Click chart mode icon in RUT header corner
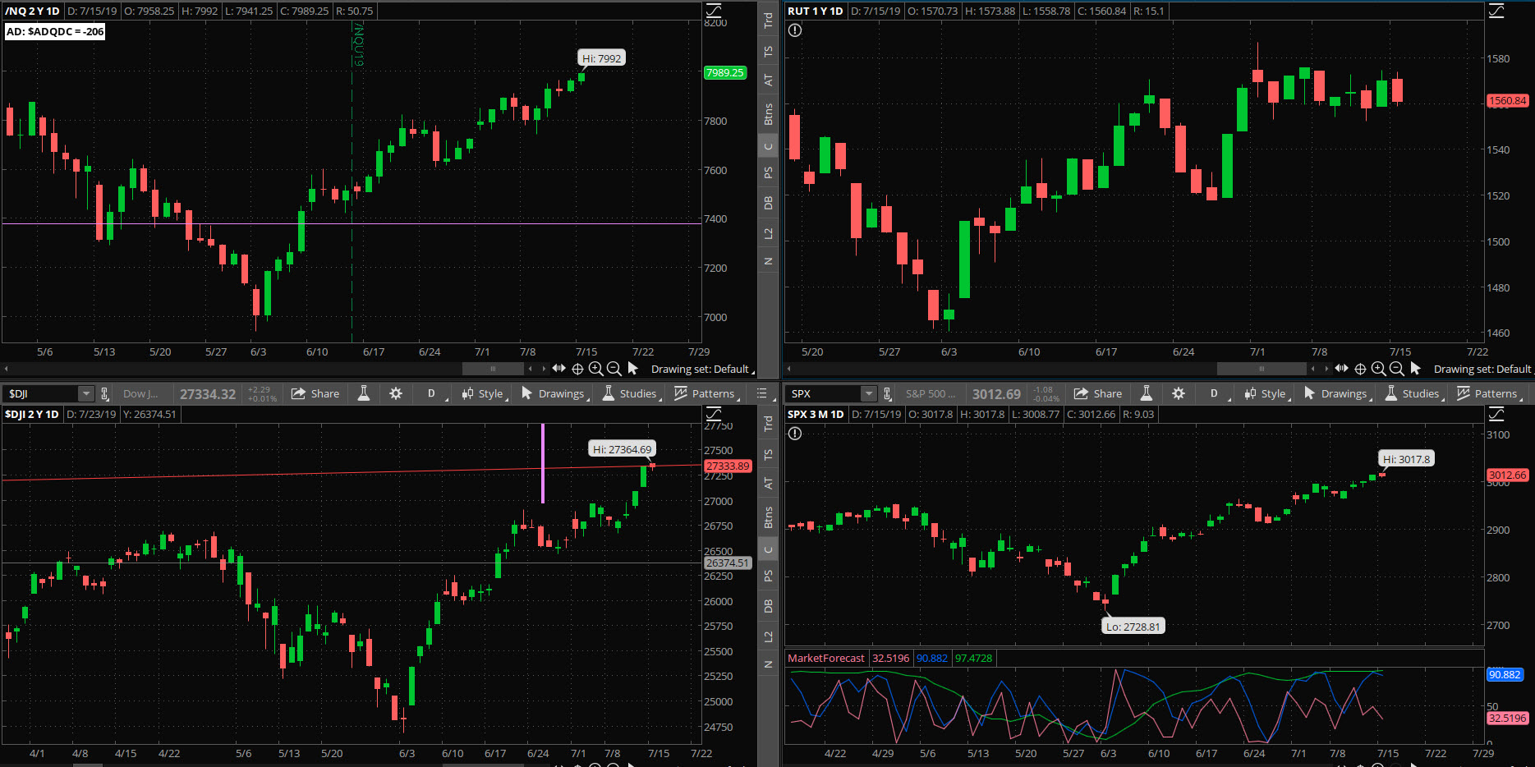 [1496, 11]
